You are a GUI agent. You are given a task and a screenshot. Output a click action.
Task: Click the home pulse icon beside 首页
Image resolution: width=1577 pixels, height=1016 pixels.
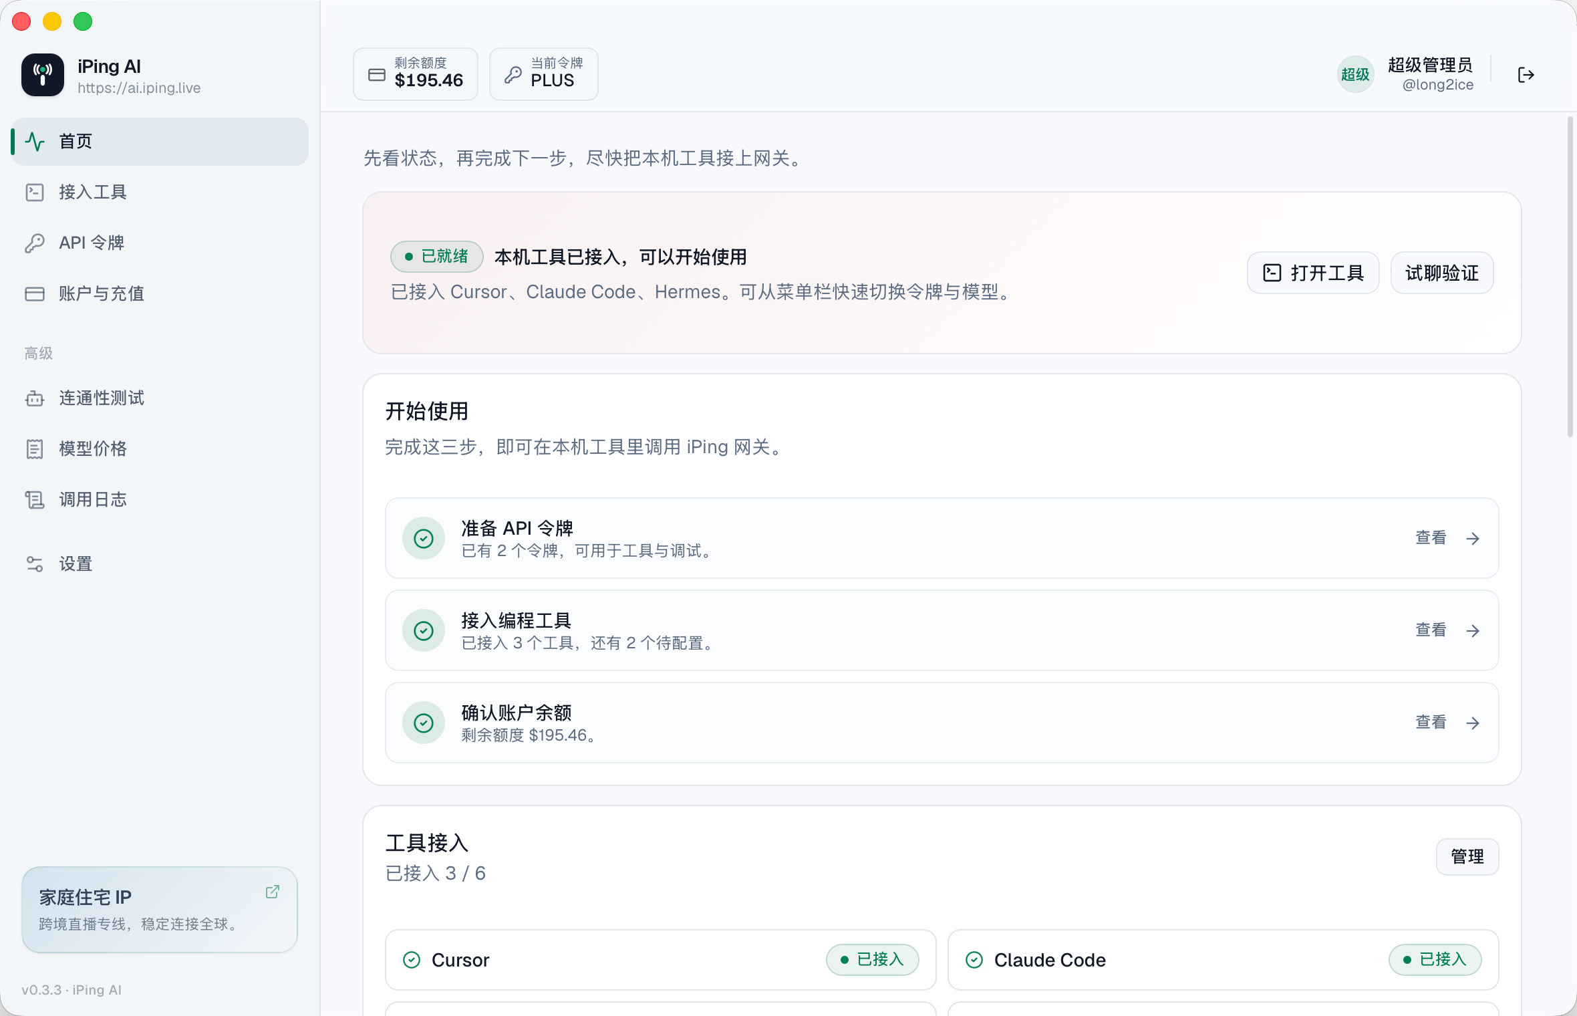pos(35,142)
